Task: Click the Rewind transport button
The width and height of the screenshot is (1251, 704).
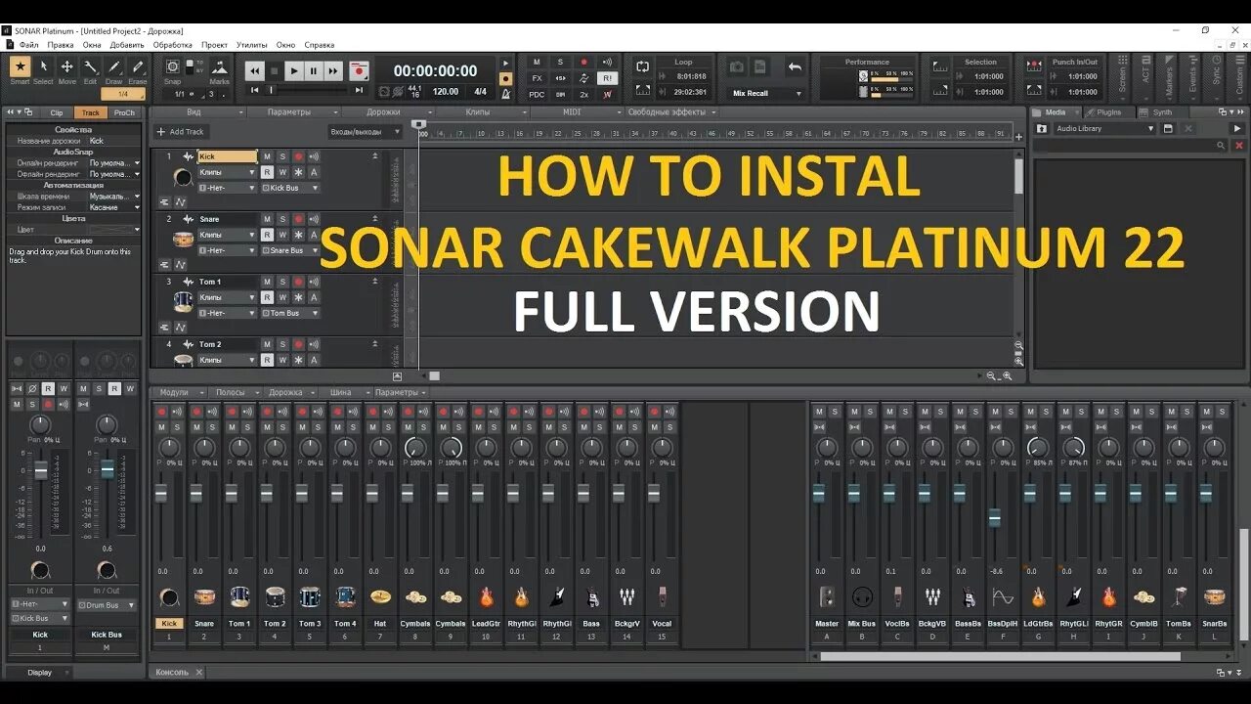Action: (254, 70)
